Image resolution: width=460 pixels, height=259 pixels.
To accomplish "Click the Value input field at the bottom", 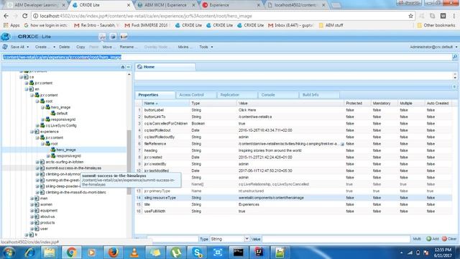I will [336, 239].
